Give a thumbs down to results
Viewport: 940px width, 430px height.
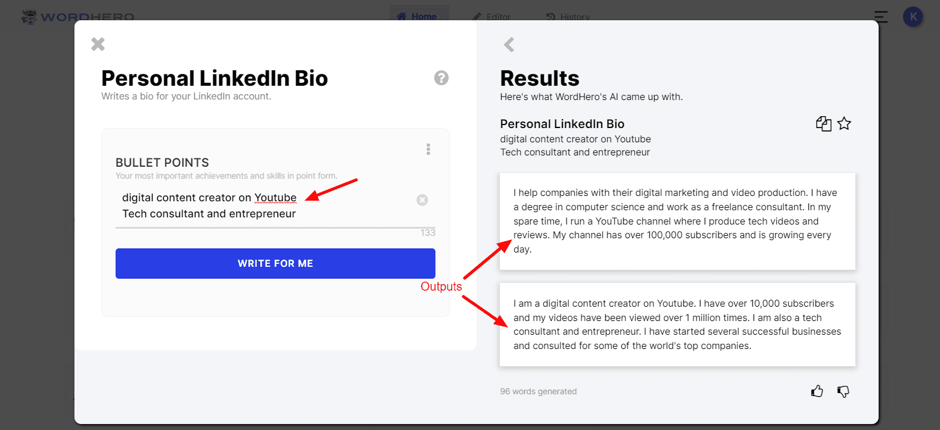[x=843, y=391]
